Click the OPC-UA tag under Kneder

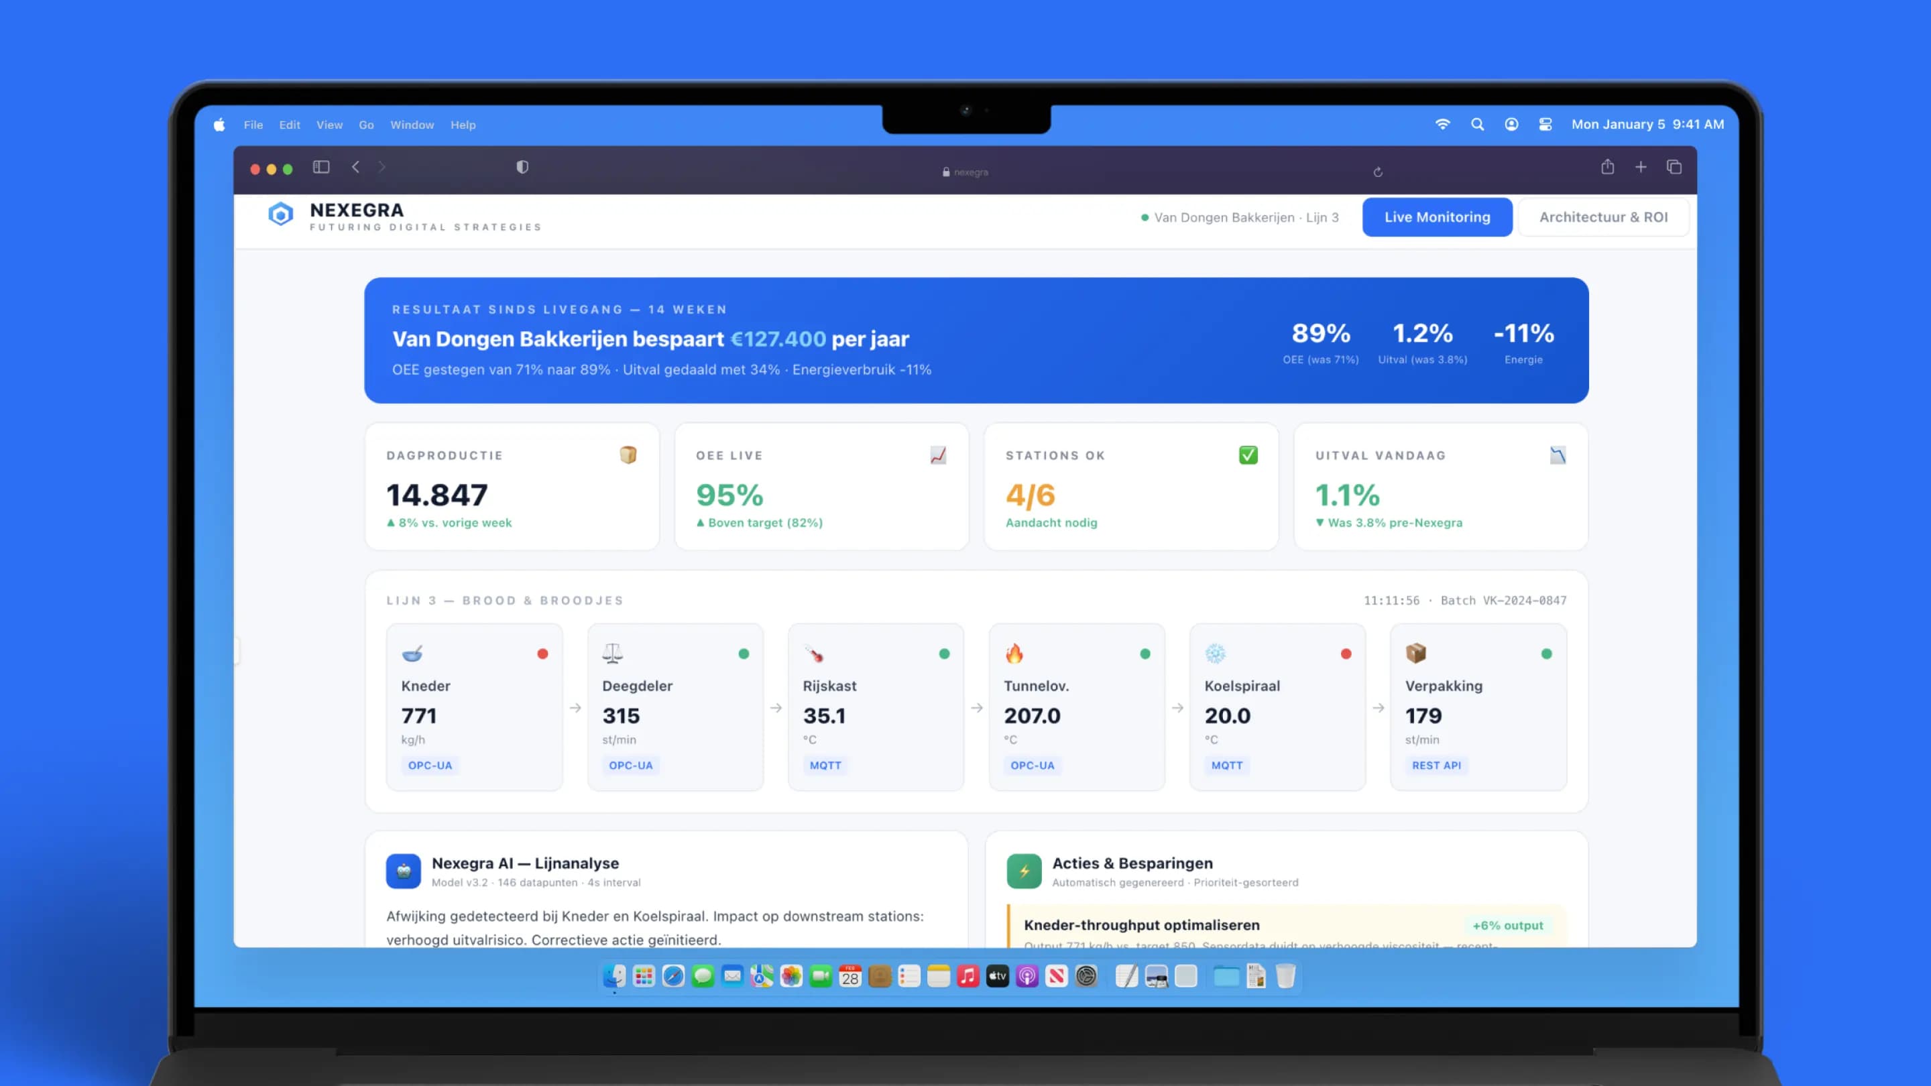pos(430,765)
